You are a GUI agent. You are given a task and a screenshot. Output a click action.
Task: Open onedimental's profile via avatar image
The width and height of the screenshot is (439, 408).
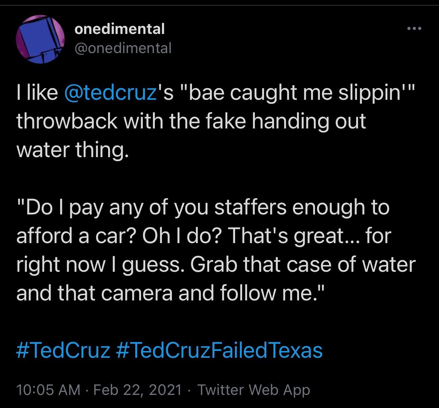pos(41,40)
